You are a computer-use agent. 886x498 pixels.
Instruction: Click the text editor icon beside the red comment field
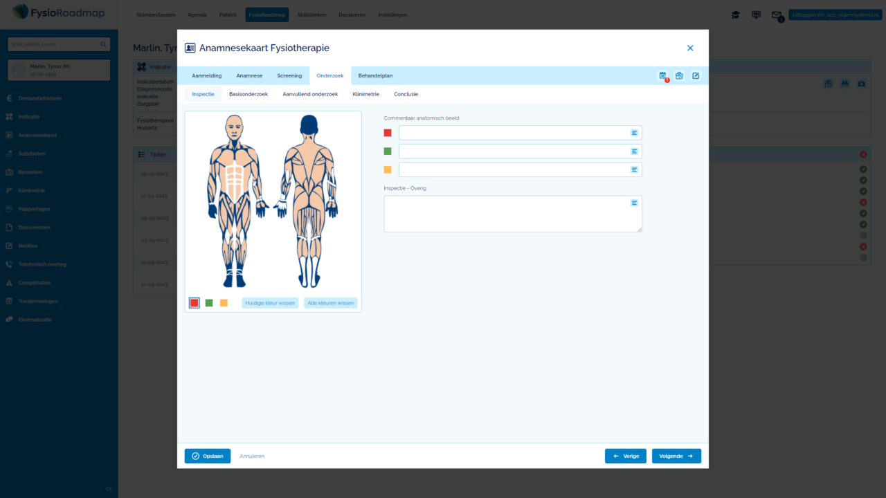633,132
